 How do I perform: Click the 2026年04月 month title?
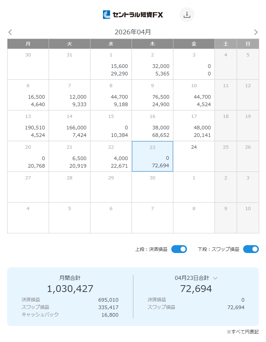point(133,32)
